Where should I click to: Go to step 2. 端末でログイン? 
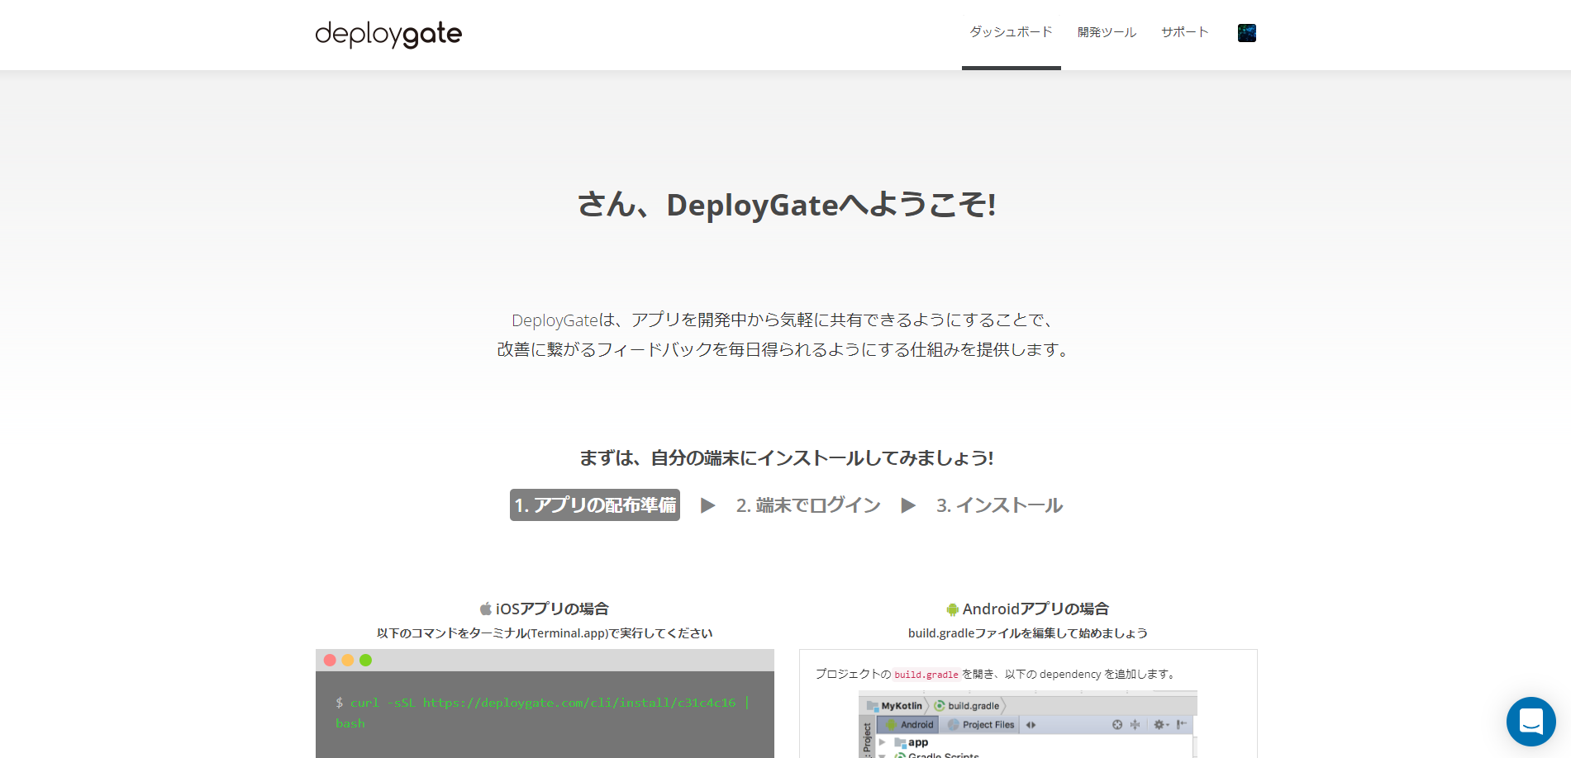[x=808, y=505]
